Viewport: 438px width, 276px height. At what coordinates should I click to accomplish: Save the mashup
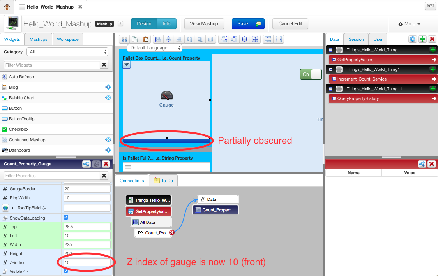tap(242, 24)
